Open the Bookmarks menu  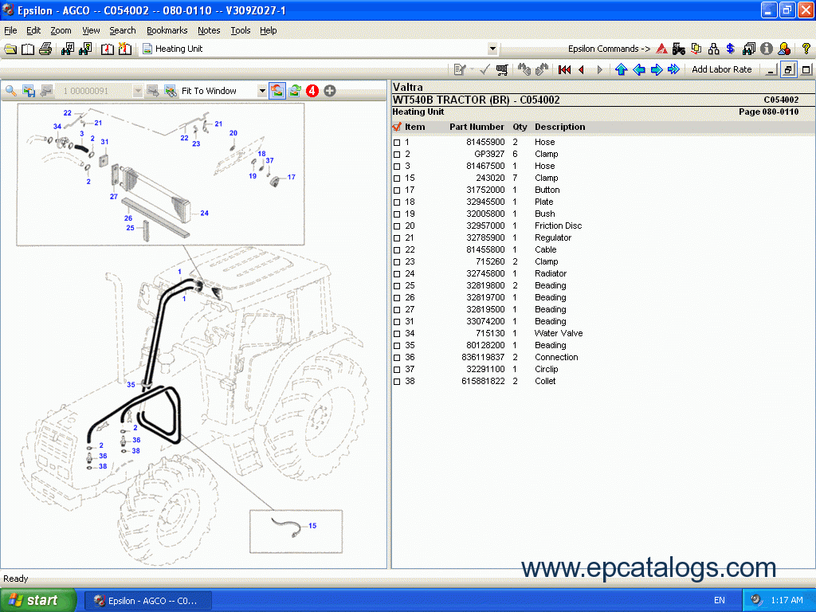(167, 31)
